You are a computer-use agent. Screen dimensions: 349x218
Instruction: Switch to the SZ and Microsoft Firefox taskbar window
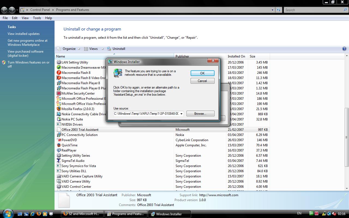point(82,214)
